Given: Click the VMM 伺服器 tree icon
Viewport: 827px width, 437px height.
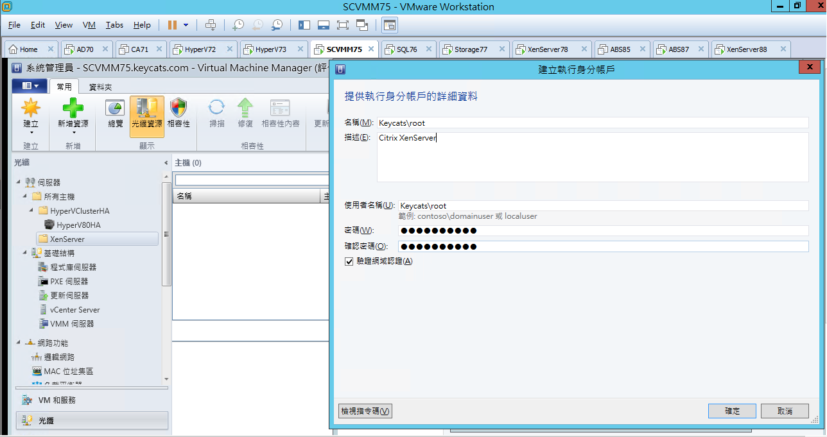Looking at the screenshot, I should [x=43, y=323].
